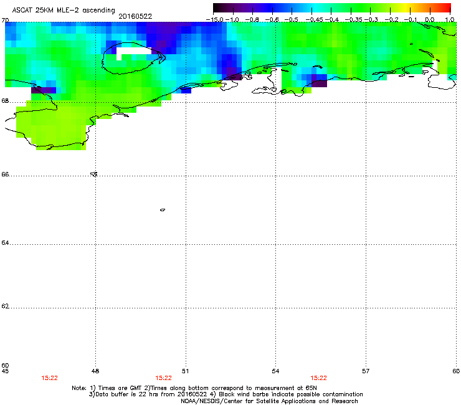The image size is (461, 405).
Task: Click the '1.0' label ending the colorbar
Action: pos(450,20)
